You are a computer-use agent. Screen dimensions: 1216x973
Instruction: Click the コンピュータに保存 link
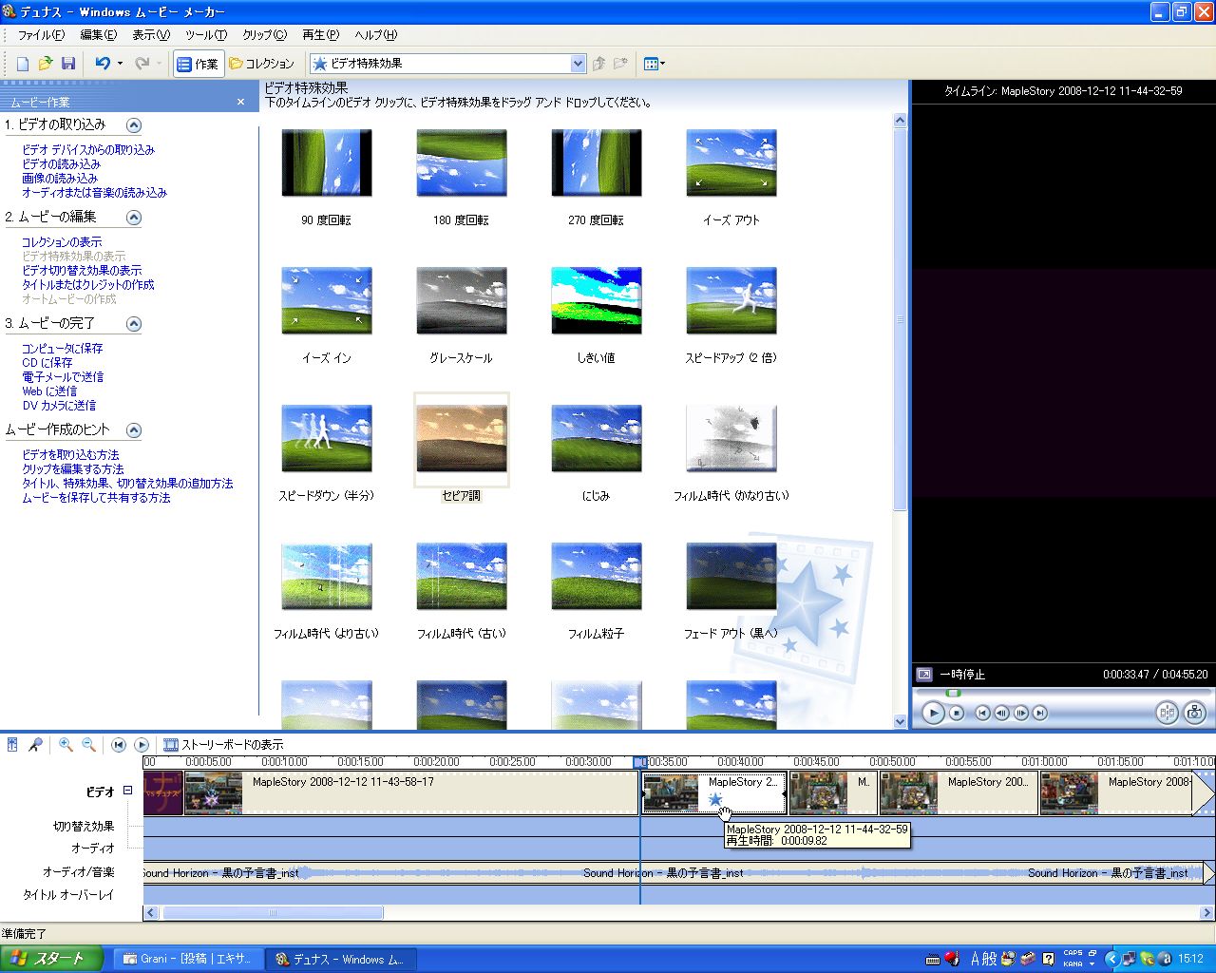63,349
